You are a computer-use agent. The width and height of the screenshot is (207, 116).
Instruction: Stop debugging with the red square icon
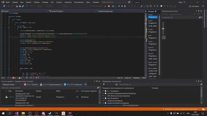click(x=122, y=6)
